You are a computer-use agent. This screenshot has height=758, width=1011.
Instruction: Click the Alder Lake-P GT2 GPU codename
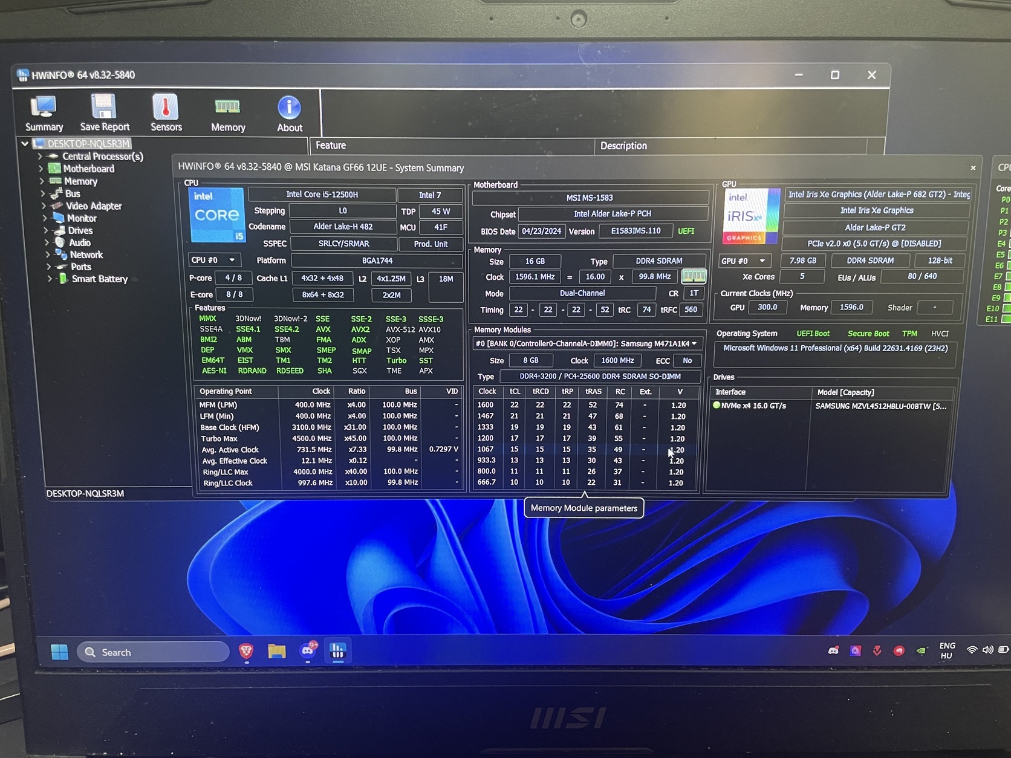point(875,227)
